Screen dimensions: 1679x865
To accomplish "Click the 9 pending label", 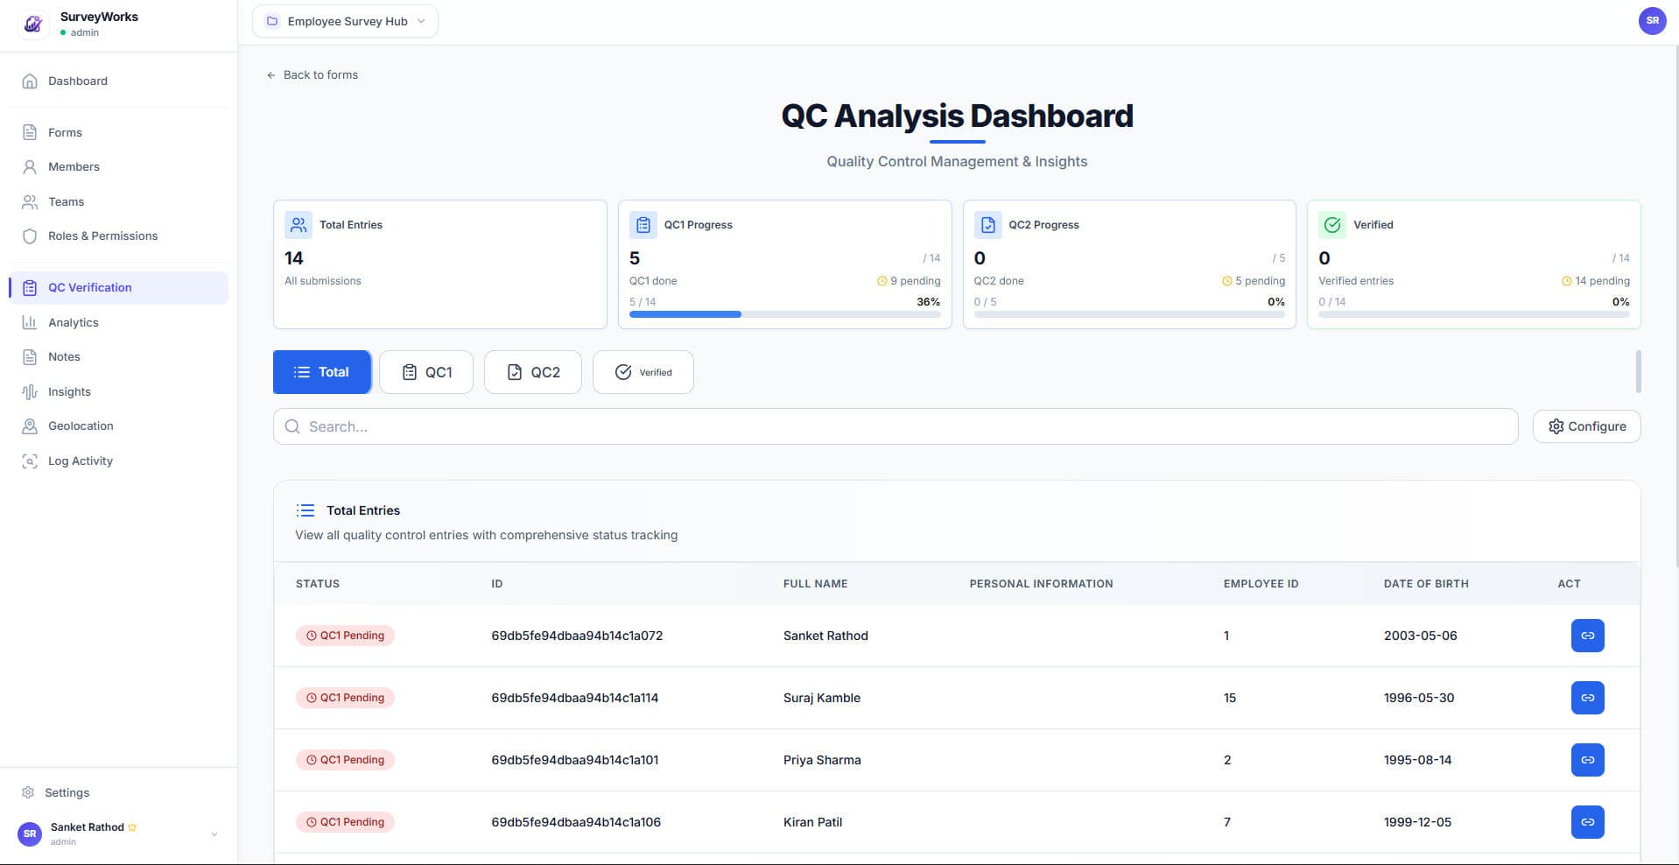I will click(909, 281).
